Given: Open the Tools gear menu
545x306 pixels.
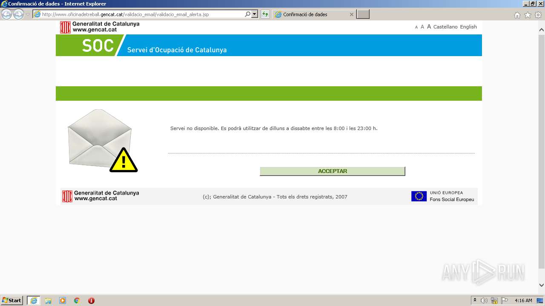Looking at the screenshot, I should point(538,15).
